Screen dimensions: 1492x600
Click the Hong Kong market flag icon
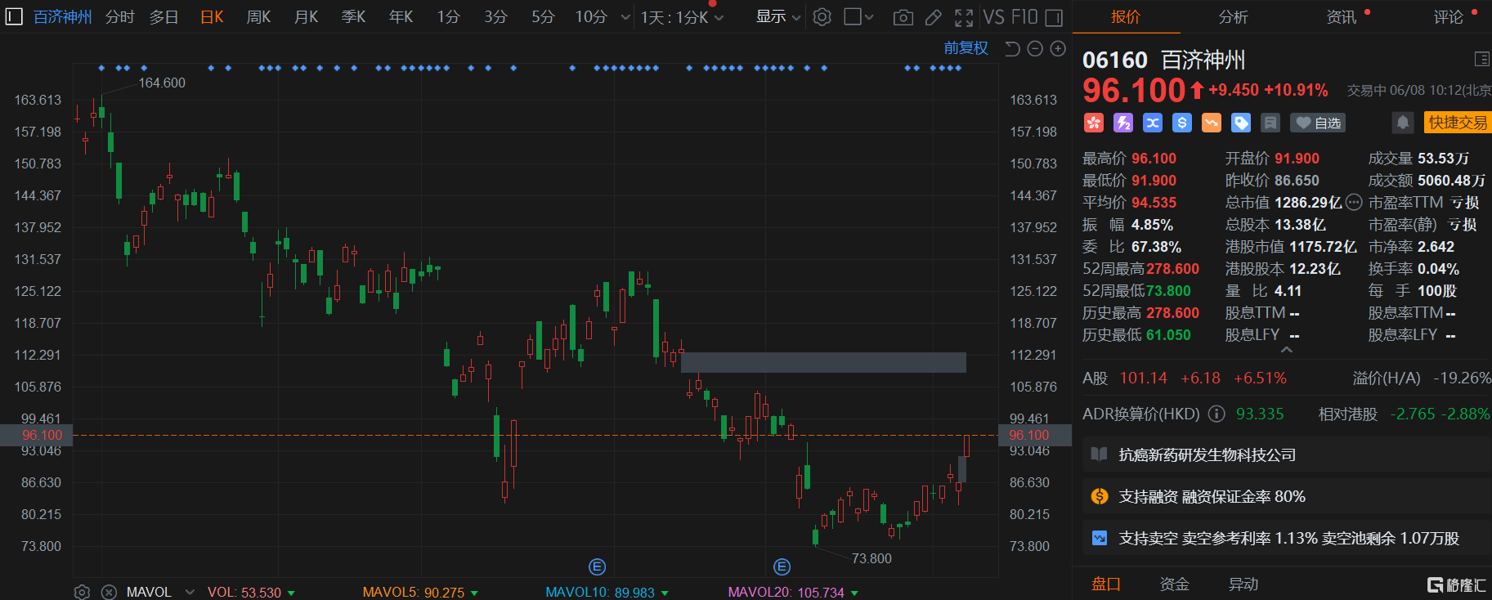(x=1094, y=123)
